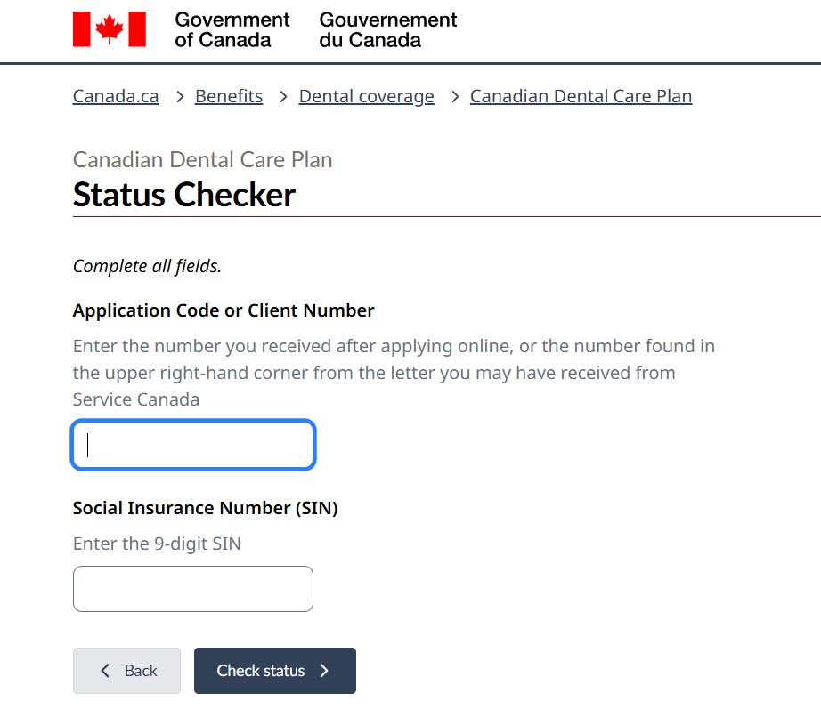Click the Canadian flag logo
This screenshot has height=709, width=821.
[x=110, y=29]
